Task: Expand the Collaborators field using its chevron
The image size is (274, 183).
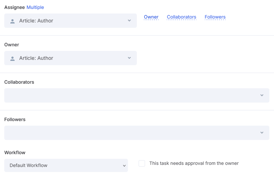Action: point(262,95)
